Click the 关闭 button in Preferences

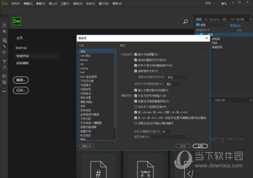click(x=183, y=146)
